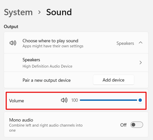Viewport: 153px width, 140px height.
Task: Click the breadcrumb arrow between System and Sound
Action: point(39,12)
